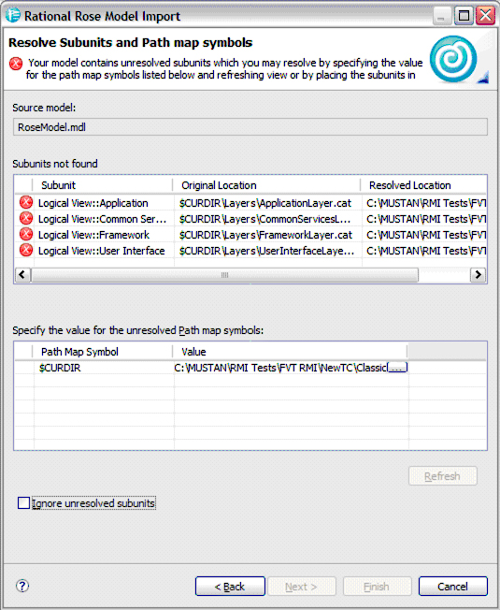Toggle Ignore unresolved subunits checkbox
The height and width of the screenshot is (610, 500).
[23, 503]
